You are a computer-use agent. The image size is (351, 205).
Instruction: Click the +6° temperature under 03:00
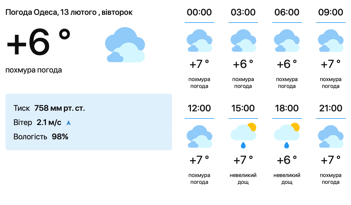[243, 64]
